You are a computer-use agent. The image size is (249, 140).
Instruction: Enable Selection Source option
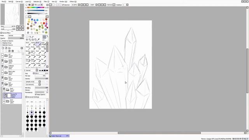1,45
